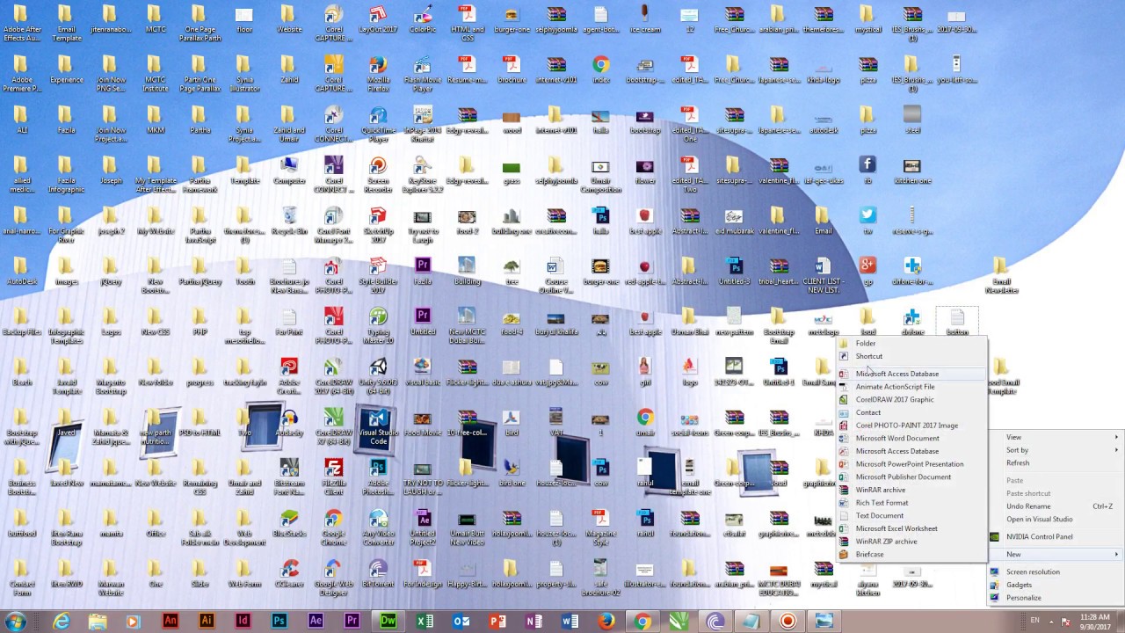Open the taskbar clock and date
Viewport: 1125px width, 633px height.
[1094, 621]
